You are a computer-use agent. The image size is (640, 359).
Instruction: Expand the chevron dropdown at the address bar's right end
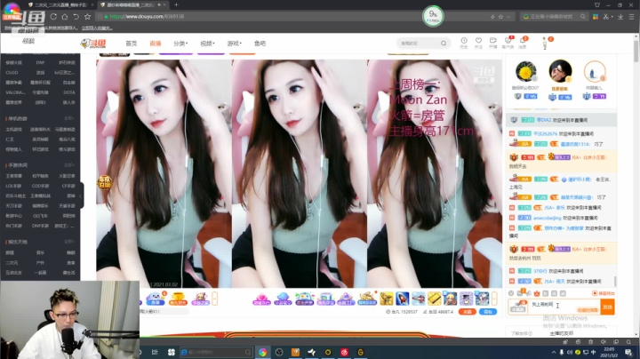click(x=508, y=17)
